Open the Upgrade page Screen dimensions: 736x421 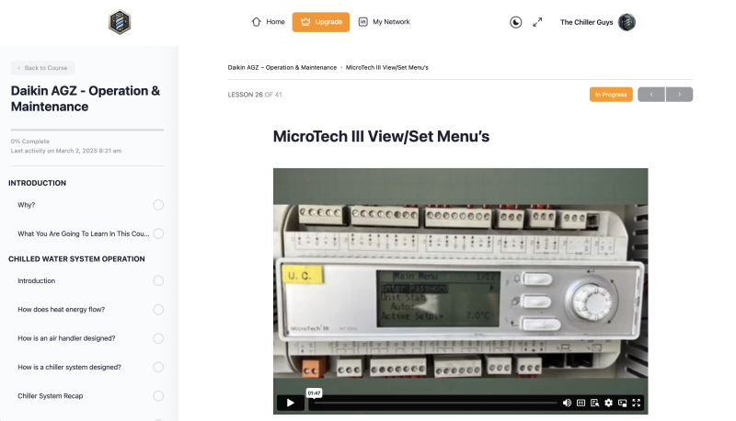(320, 22)
